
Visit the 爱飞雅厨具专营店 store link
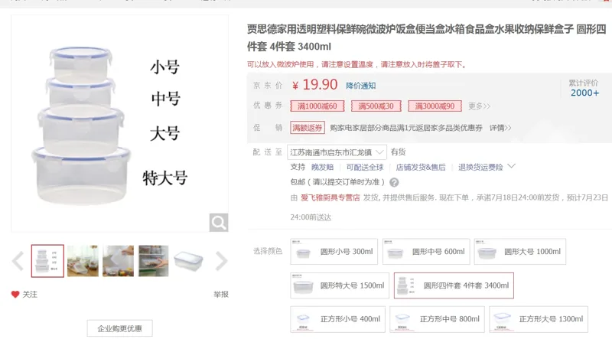pos(330,197)
